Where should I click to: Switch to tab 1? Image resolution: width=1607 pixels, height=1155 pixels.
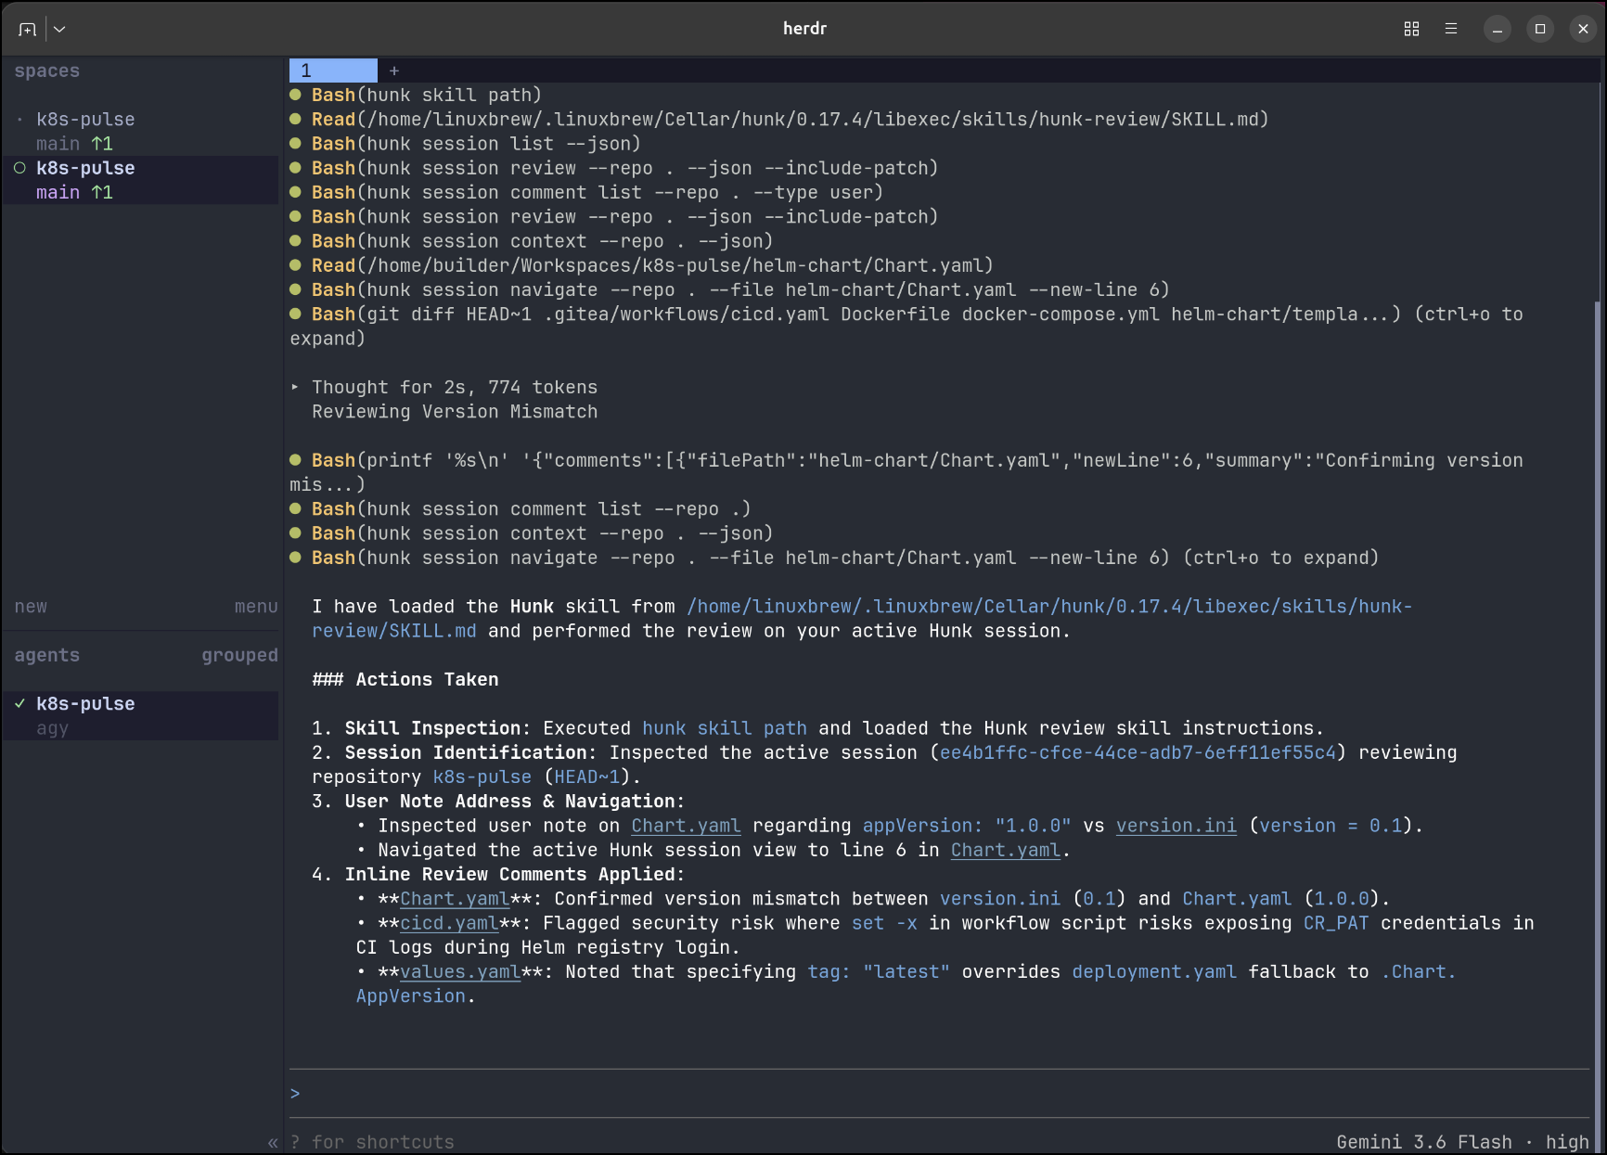click(333, 71)
